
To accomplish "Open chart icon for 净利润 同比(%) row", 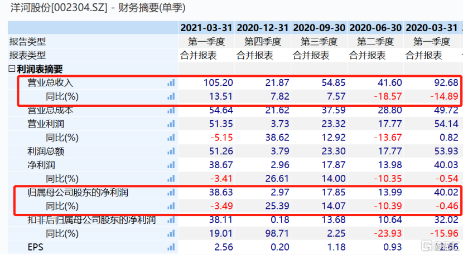I will pyautogui.click(x=171, y=179).
